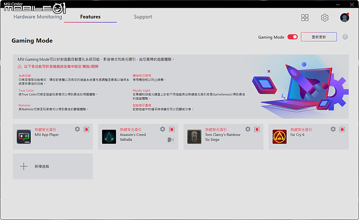Toggle the Gaming Mode switch off
The height and width of the screenshot is (220, 359).
(293, 37)
